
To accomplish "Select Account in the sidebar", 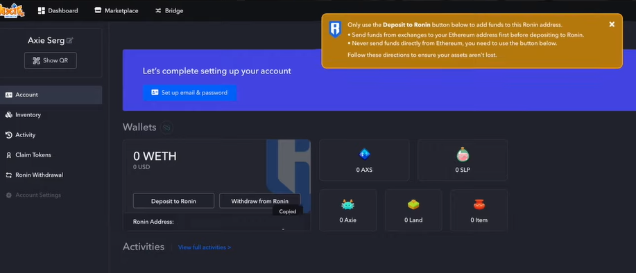I will pyautogui.click(x=51, y=95).
